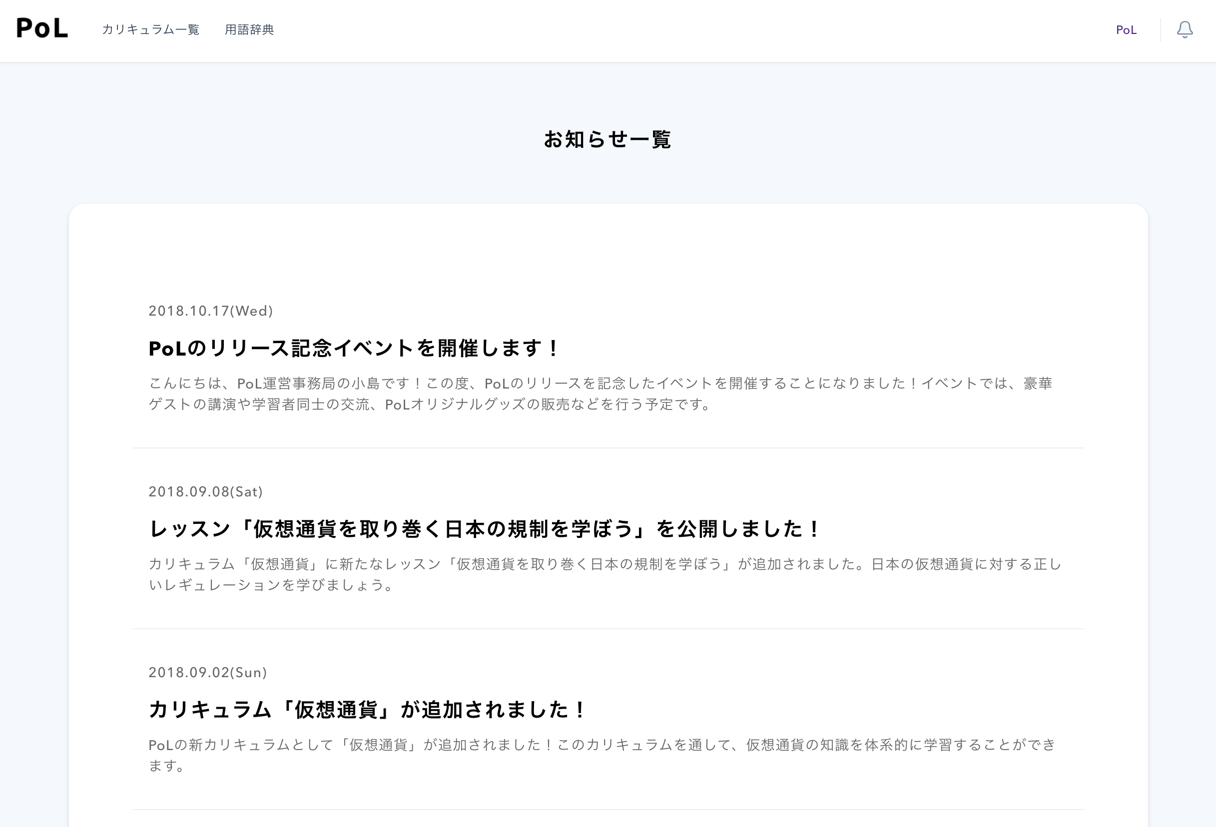Image resolution: width=1216 pixels, height=827 pixels.
Task: Click いレギュレーションを学びましょう text line
Action: (271, 585)
